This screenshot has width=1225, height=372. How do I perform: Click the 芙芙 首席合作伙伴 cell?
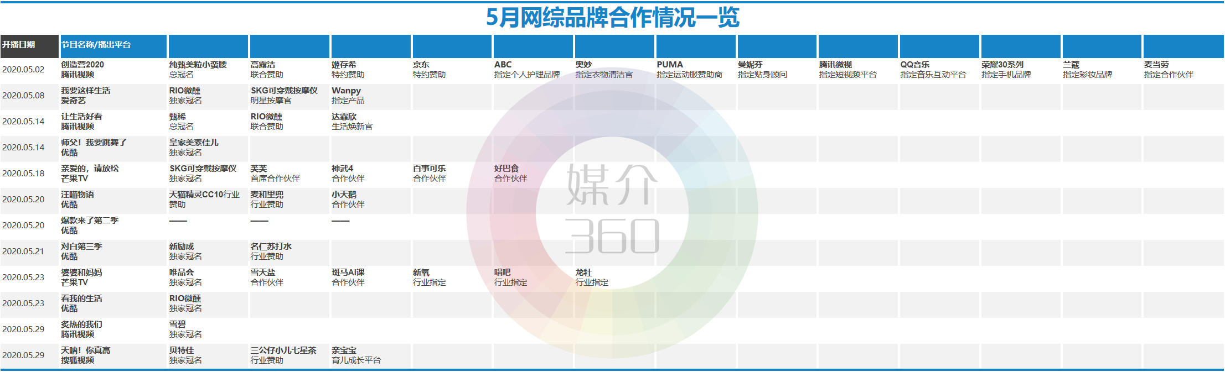coord(290,174)
